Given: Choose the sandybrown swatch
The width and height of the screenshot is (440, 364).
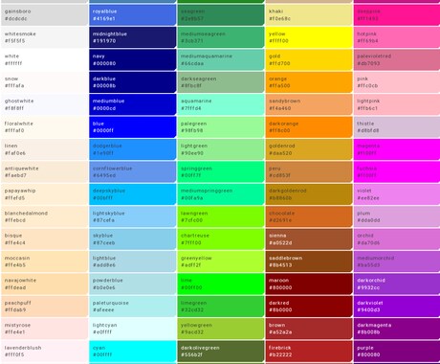Looking at the screenshot, I should coord(309,104).
